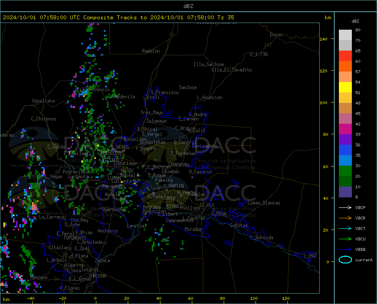Click the Potrerillos location label
The image size is (377, 304).
click(77, 172)
